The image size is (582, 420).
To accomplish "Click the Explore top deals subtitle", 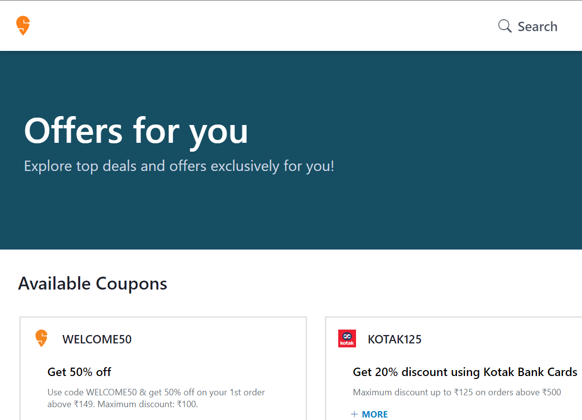I will 179,166.
